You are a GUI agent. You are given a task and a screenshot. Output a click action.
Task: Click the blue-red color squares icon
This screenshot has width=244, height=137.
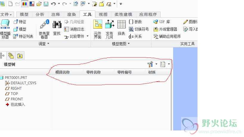(x=32, y=4)
